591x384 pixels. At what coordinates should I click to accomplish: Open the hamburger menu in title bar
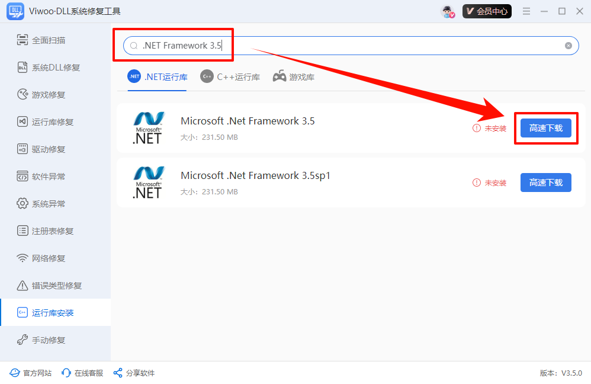[526, 11]
